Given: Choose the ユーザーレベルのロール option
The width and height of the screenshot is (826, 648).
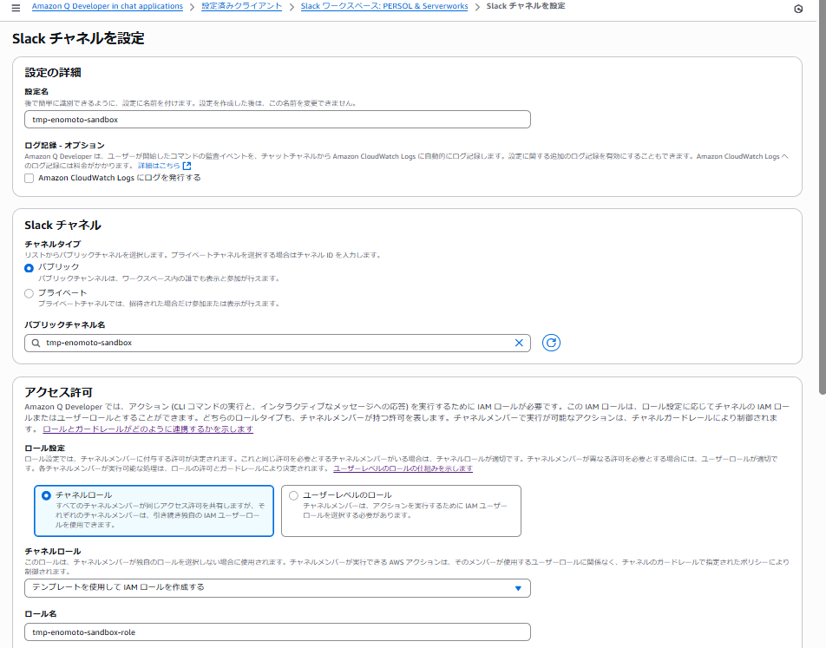Looking at the screenshot, I should (x=401, y=510).
